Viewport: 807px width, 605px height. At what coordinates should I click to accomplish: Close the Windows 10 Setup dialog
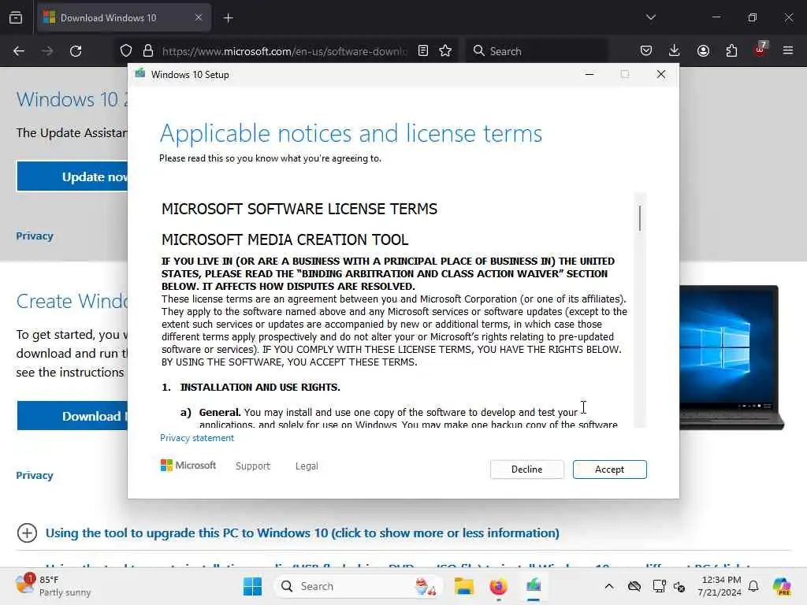pyautogui.click(x=661, y=75)
